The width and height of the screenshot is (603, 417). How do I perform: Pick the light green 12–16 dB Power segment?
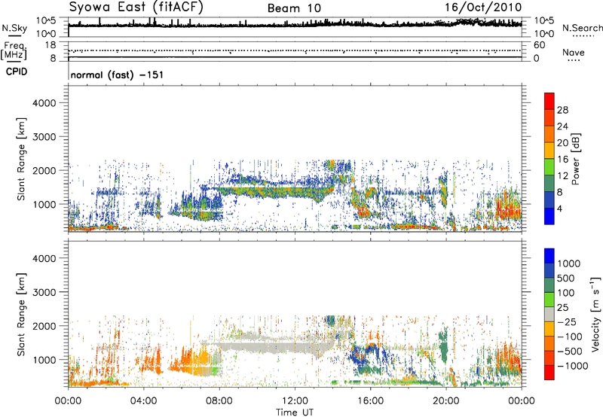coord(549,167)
